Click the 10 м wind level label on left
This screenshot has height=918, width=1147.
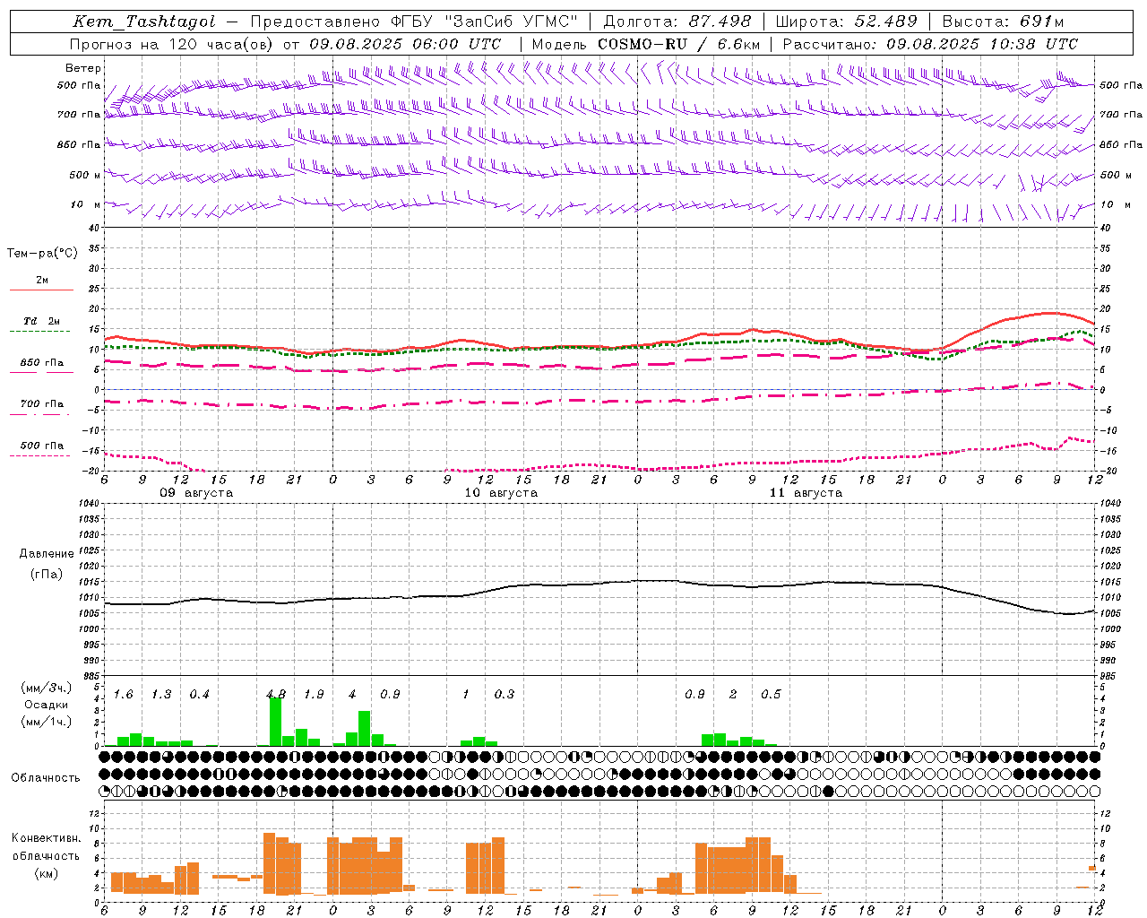[x=86, y=204]
